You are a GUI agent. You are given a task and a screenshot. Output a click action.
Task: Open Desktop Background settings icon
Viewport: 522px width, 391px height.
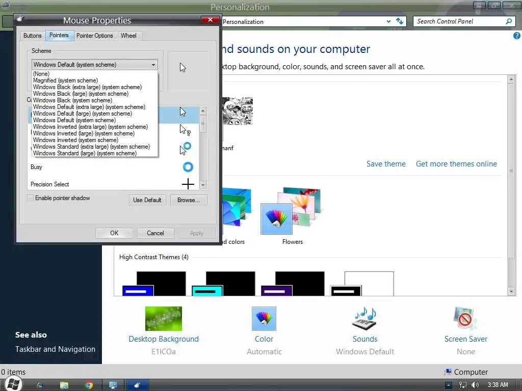(164, 319)
